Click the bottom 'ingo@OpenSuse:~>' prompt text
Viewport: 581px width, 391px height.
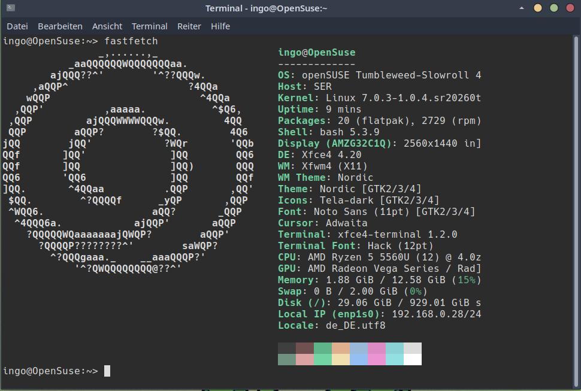(50, 371)
